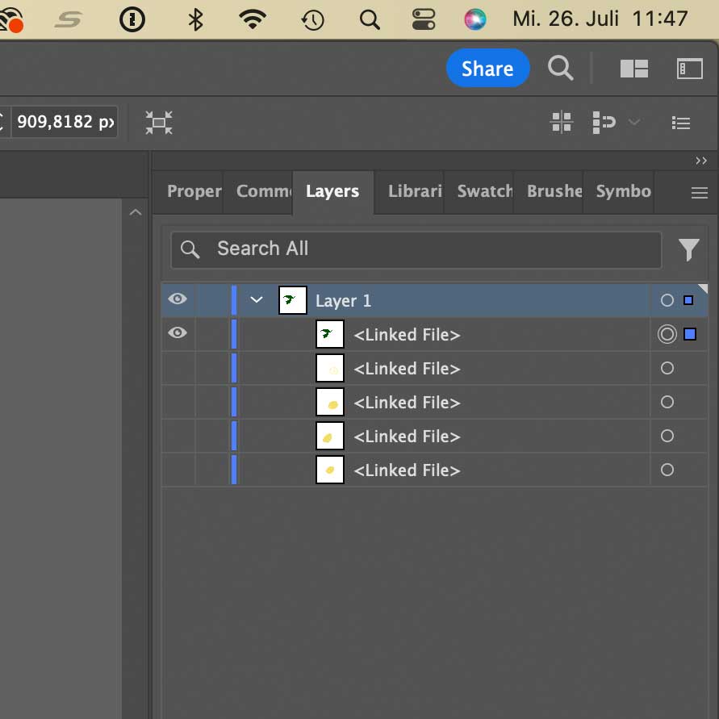Hide the first Linked File eye icon

pyautogui.click(x=178, y=332)
